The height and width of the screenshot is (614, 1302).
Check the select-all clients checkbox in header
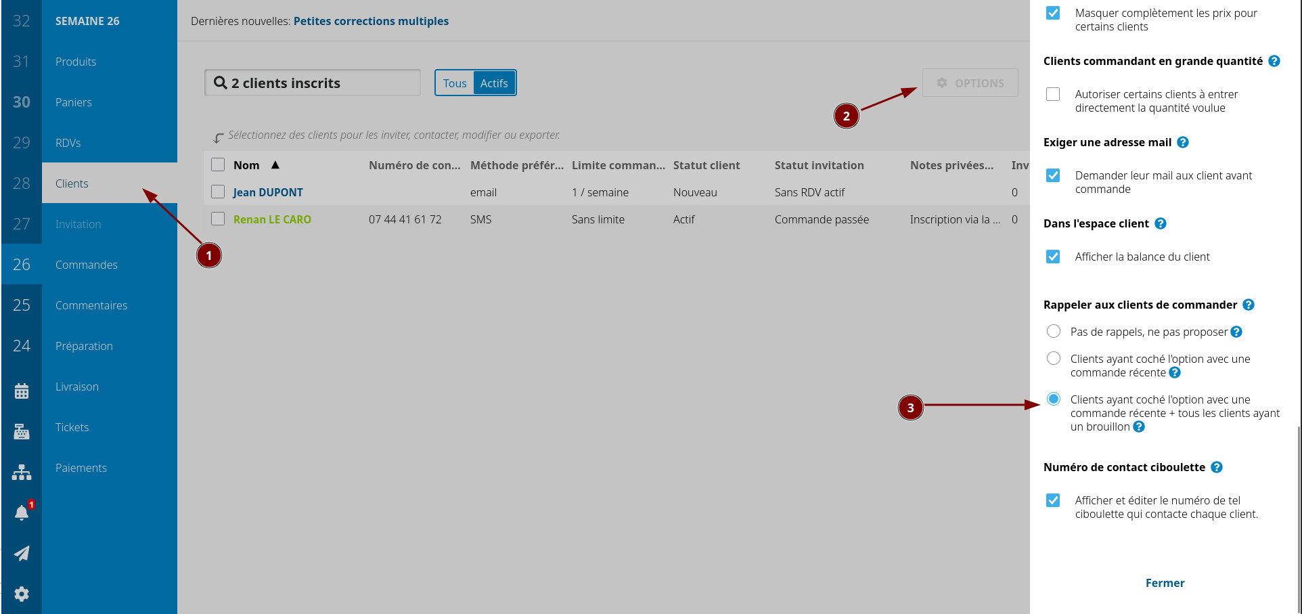pos(218,165)
